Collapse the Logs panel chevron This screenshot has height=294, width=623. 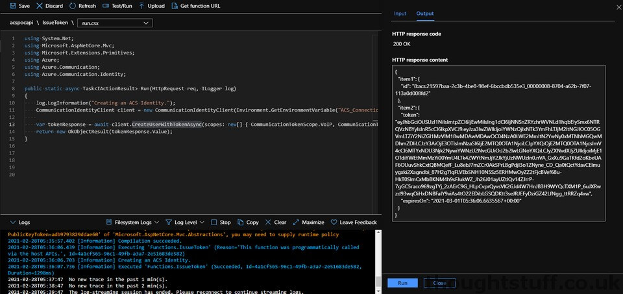tap(12, 223)
